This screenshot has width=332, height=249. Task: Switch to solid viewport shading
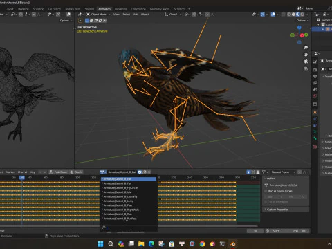pyautogui.click(x=293, y=15)
